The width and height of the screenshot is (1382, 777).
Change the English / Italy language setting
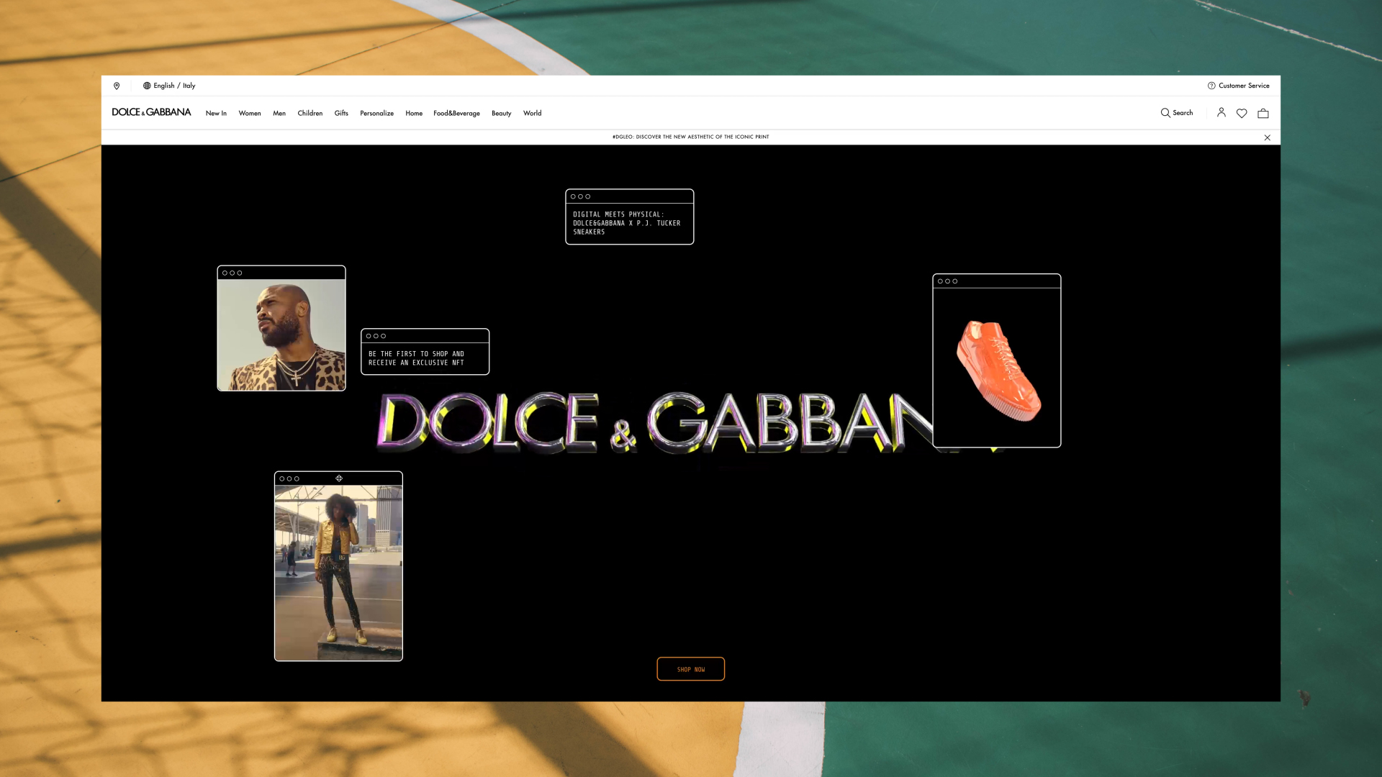(x=174, y=86)
